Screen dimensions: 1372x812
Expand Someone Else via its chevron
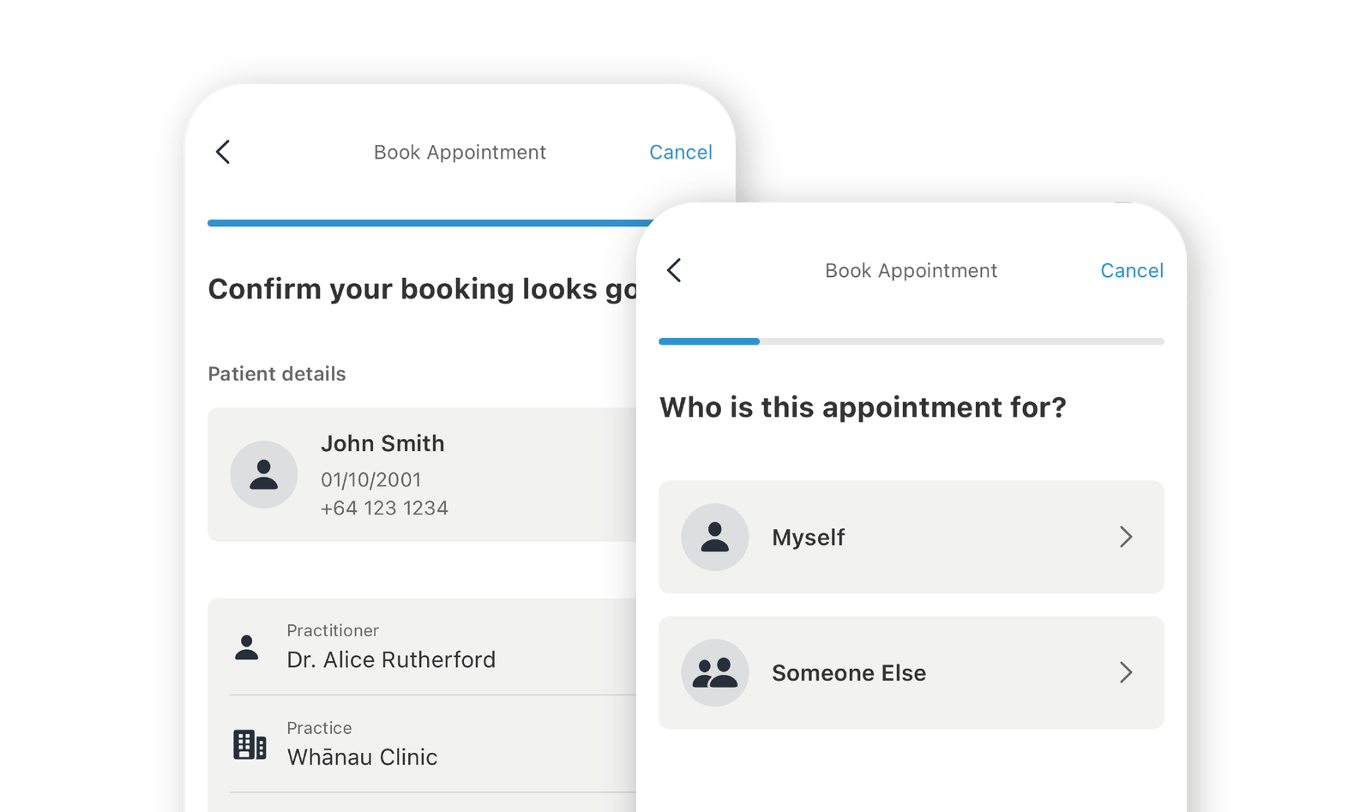click(1126, 673)
